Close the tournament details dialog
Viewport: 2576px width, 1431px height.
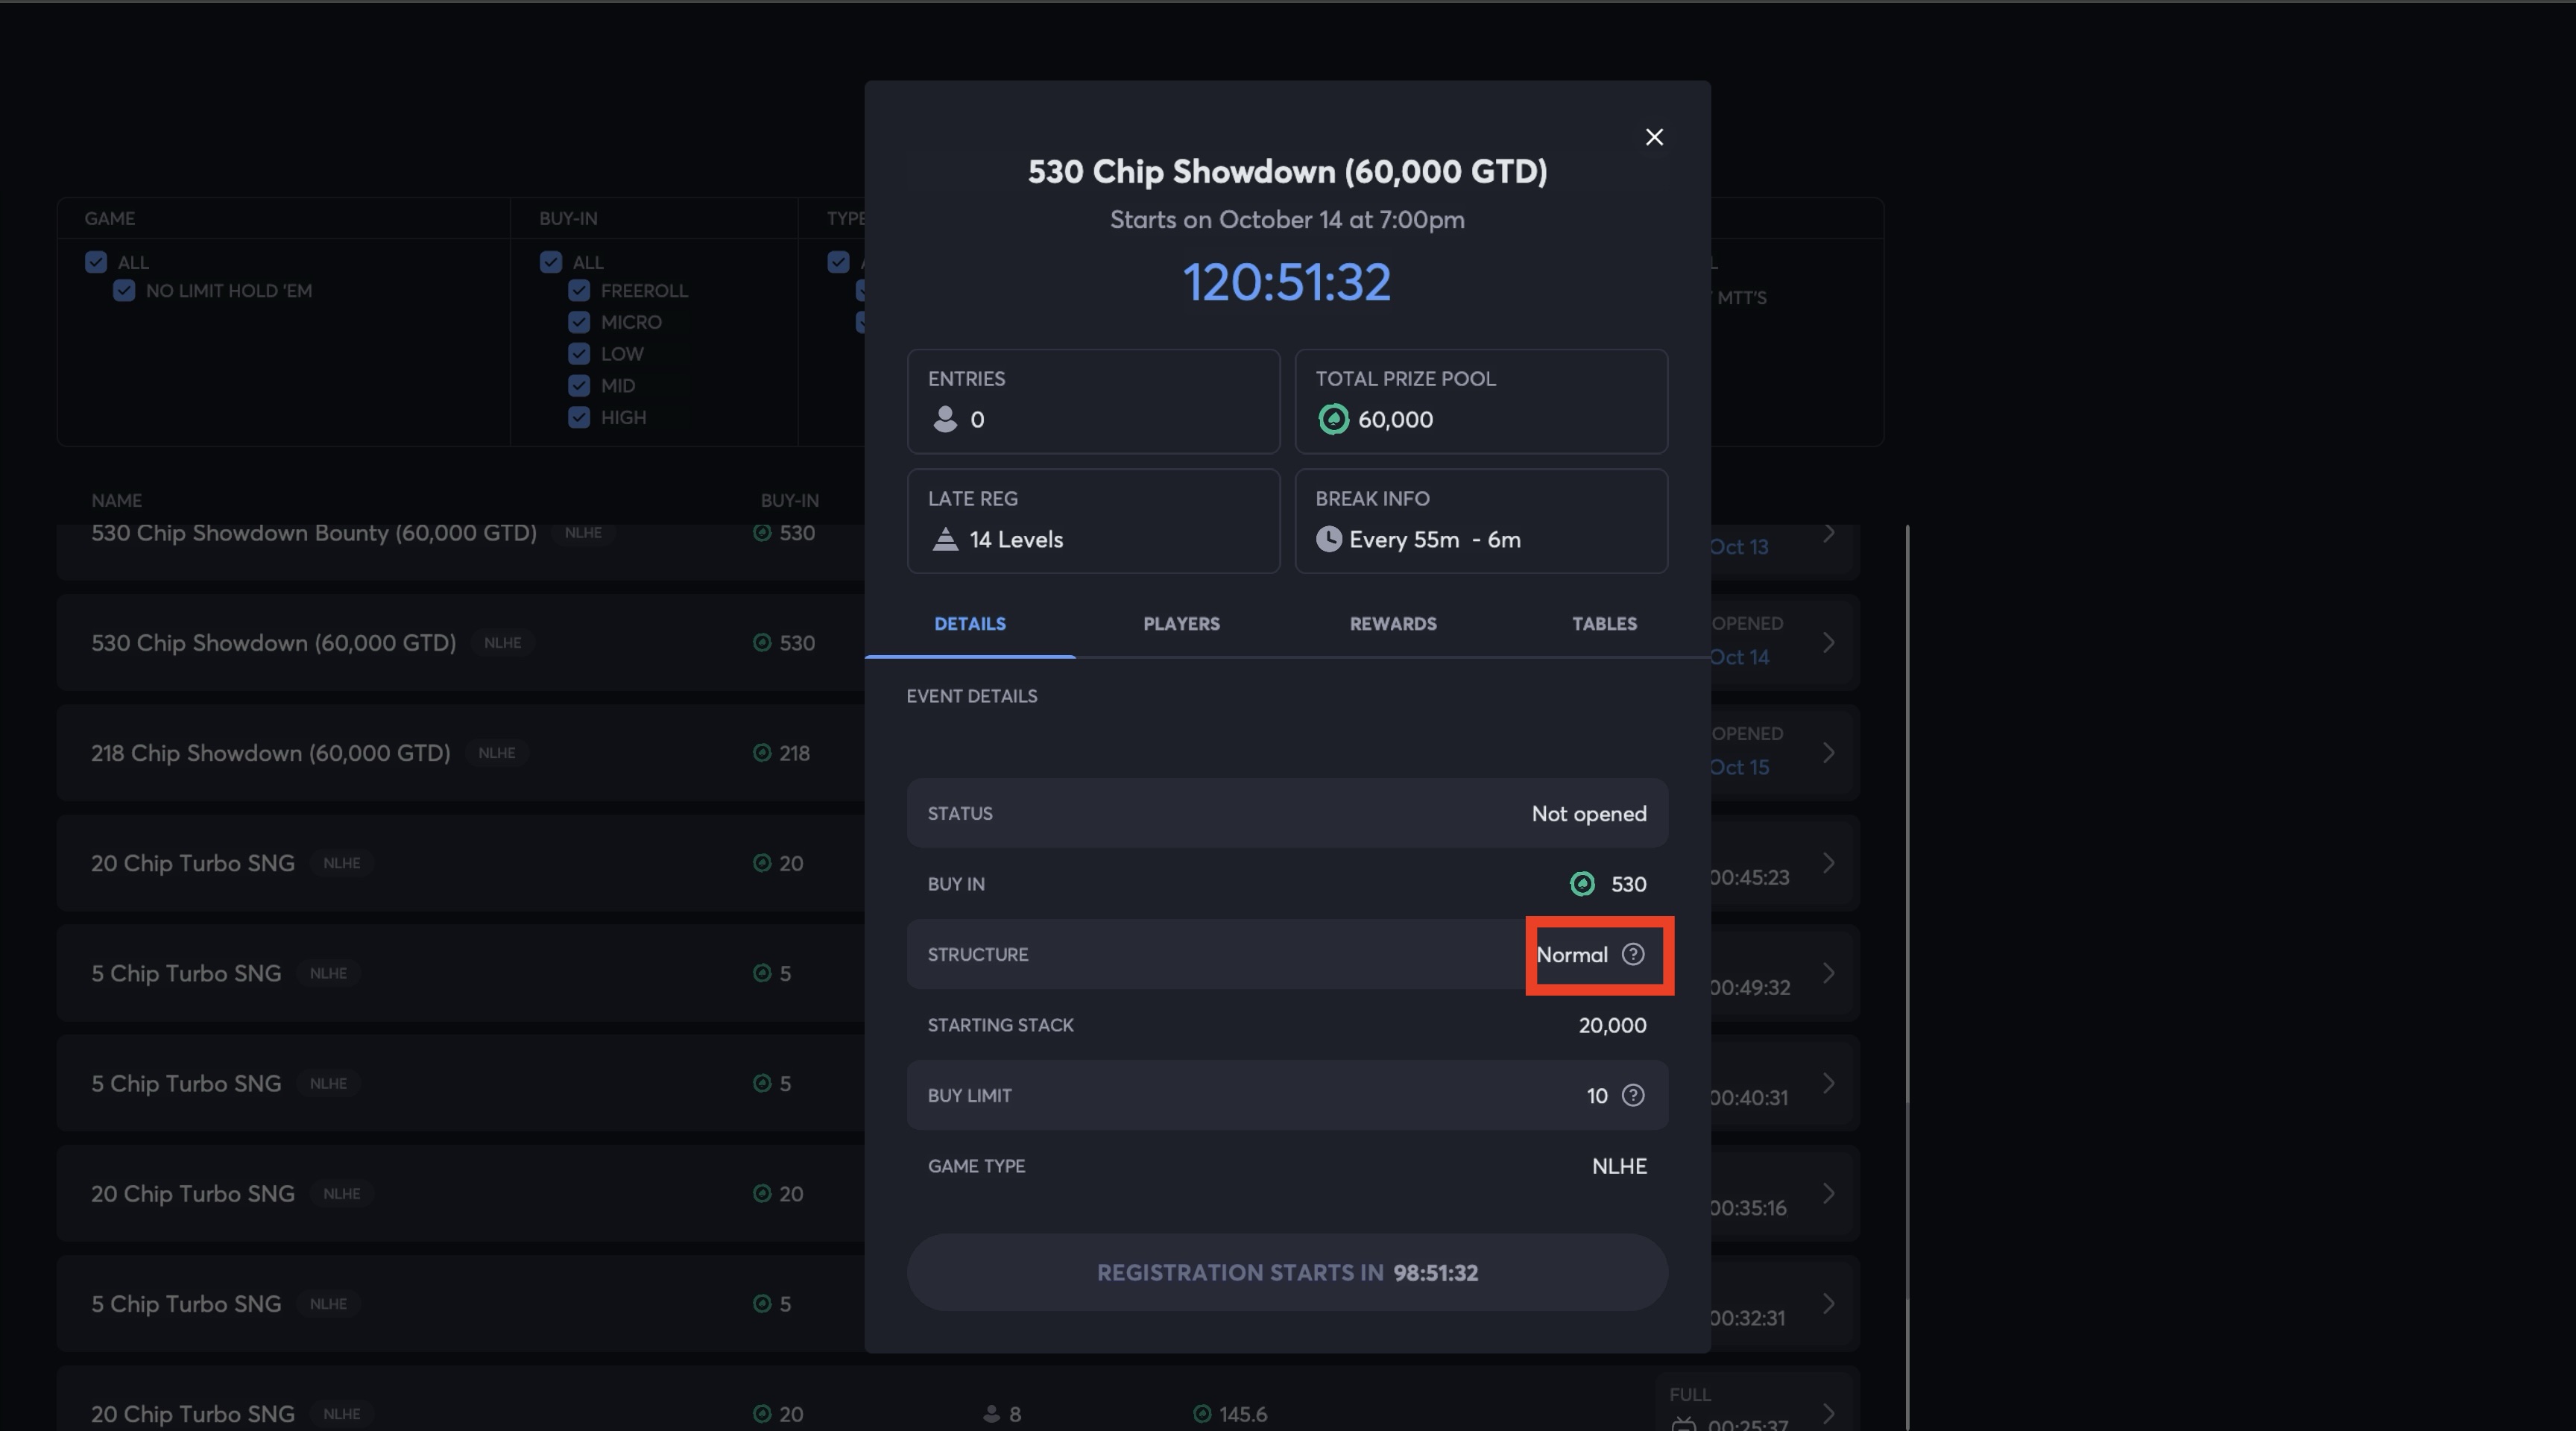click(1654, 137)
